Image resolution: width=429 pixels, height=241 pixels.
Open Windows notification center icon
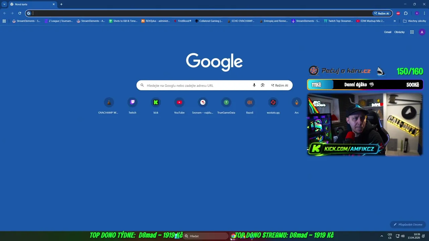[x=424, y=236]
